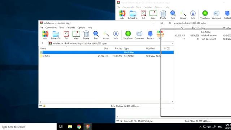231x130 pixels.
Task: Click Find in the background WinRAR window
Action: pyautogui.click(x=173, y=14)
